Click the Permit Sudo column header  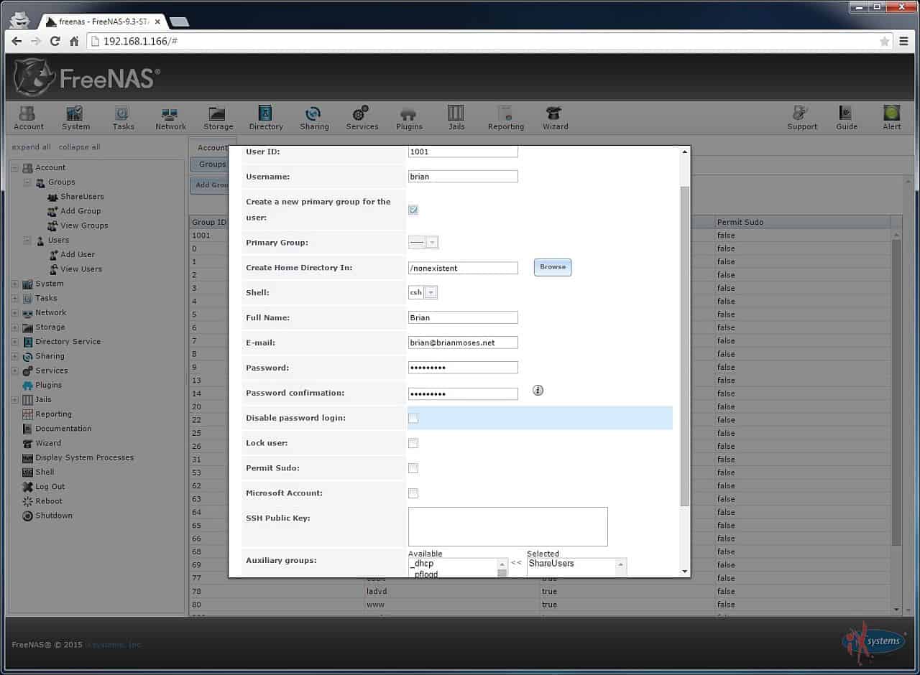tap(802, 223)
